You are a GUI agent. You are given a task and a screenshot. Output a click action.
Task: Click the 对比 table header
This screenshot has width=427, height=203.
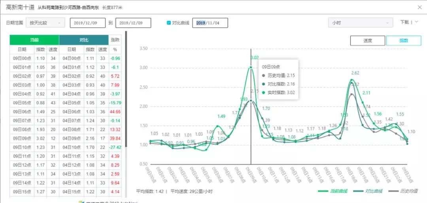[84, 40]
